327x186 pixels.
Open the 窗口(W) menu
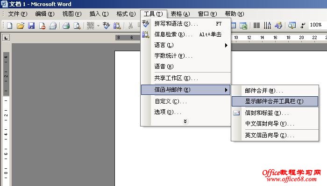click(207, 14)
